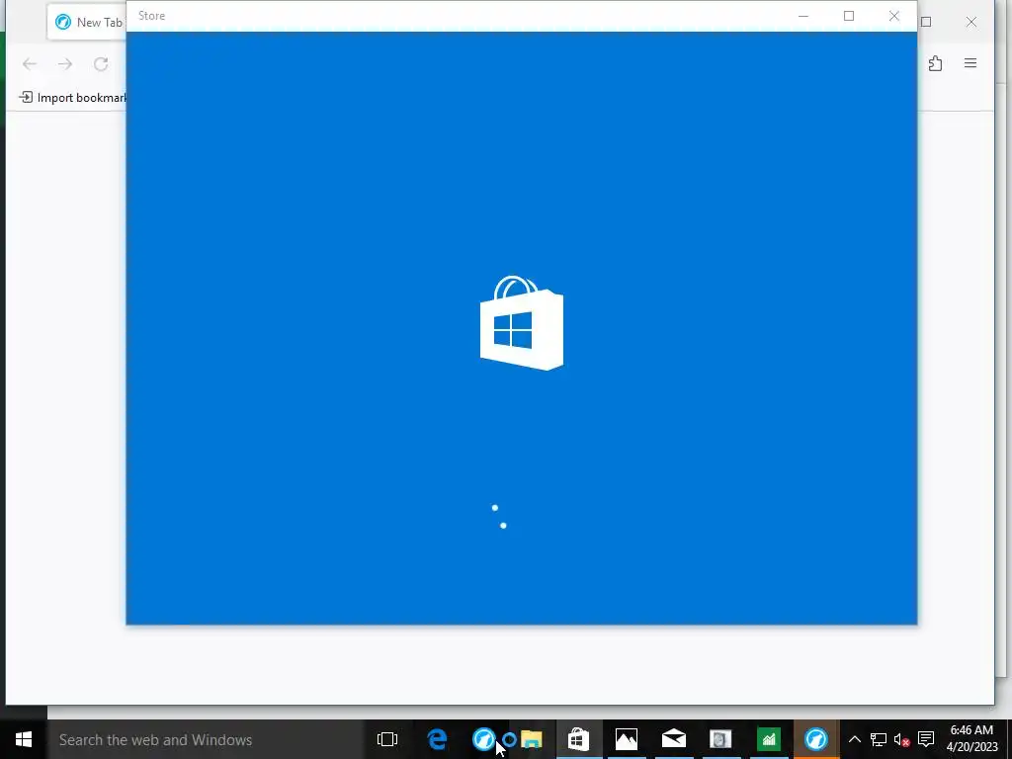This screenshot has width=1012, height=759.
Task: Maximize the Store window
Action: 849,16
